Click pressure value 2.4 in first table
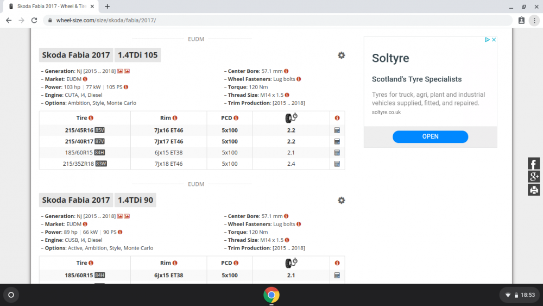Screen dimensions: 543x306 click(x=291, y=164)
